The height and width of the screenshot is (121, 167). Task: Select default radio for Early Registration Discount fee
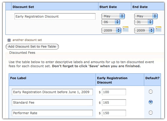[150, 92]
